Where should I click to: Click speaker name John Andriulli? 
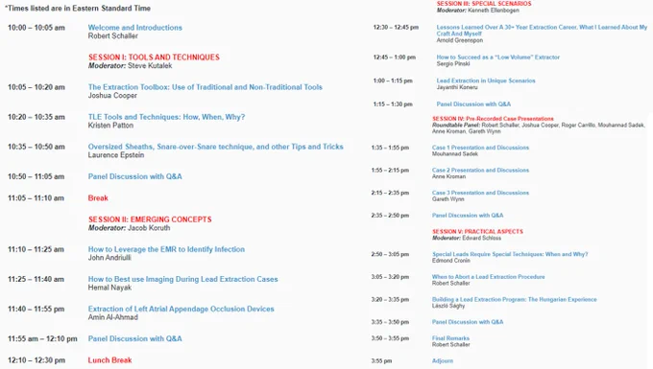click(109, 258)
